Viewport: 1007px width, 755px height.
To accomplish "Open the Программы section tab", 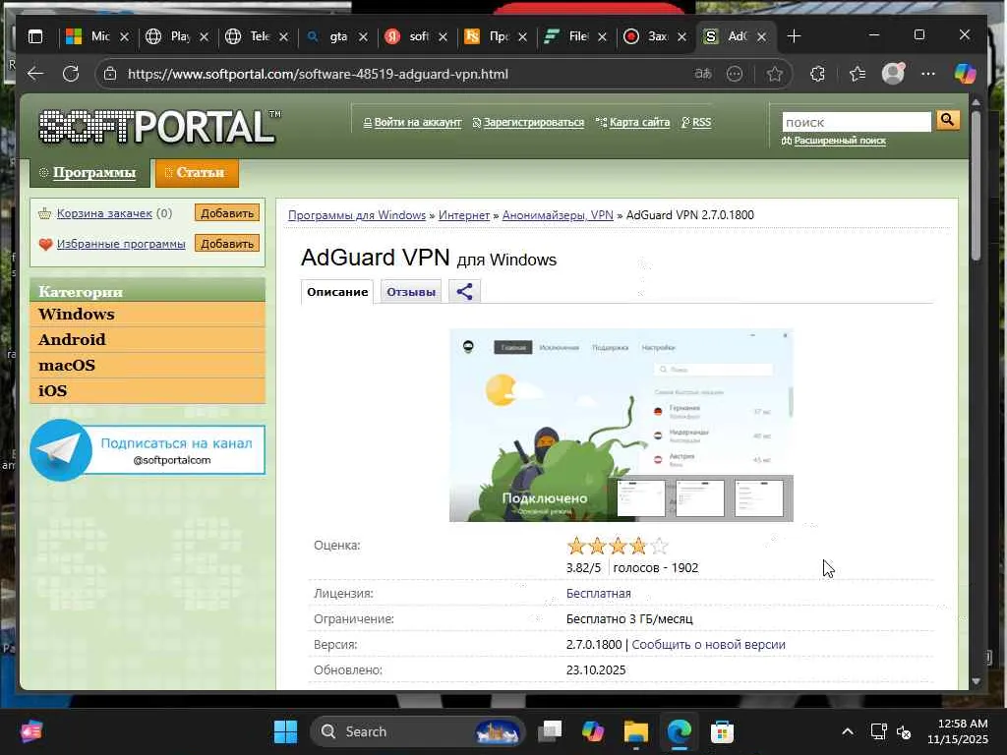I will coord(89,172).
